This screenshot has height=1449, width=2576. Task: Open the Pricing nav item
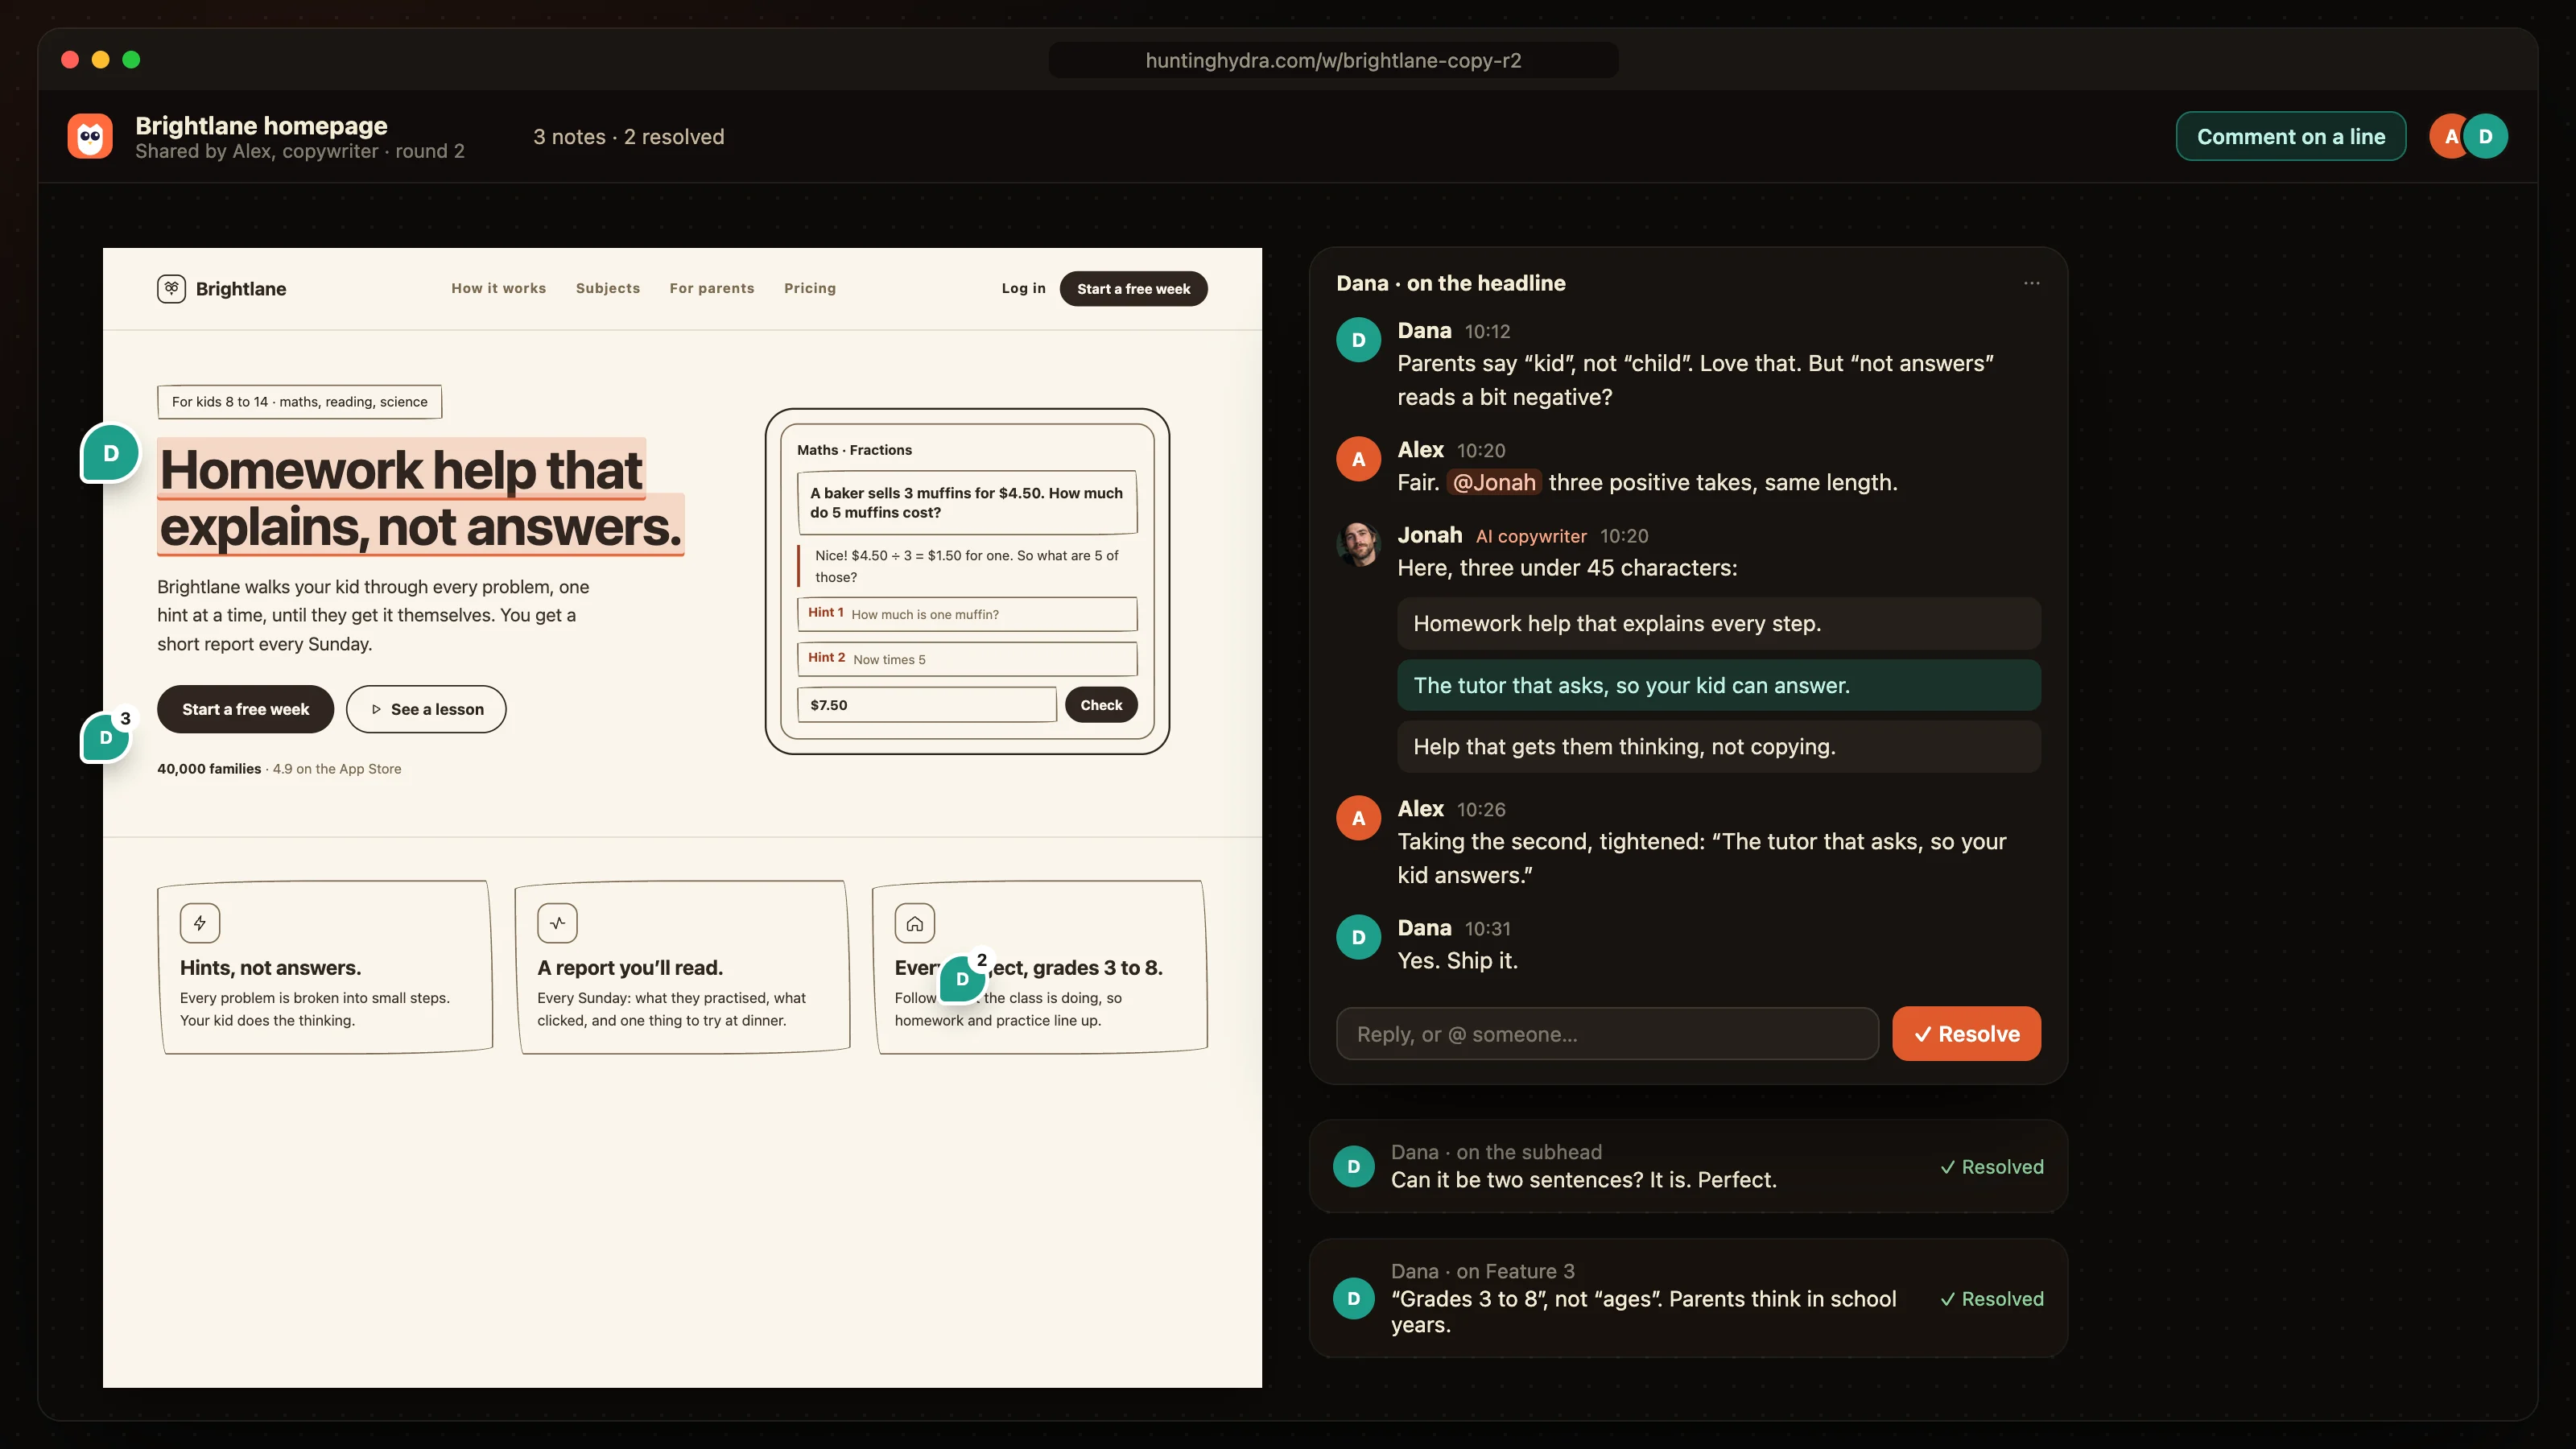click(x=809, y=288)
